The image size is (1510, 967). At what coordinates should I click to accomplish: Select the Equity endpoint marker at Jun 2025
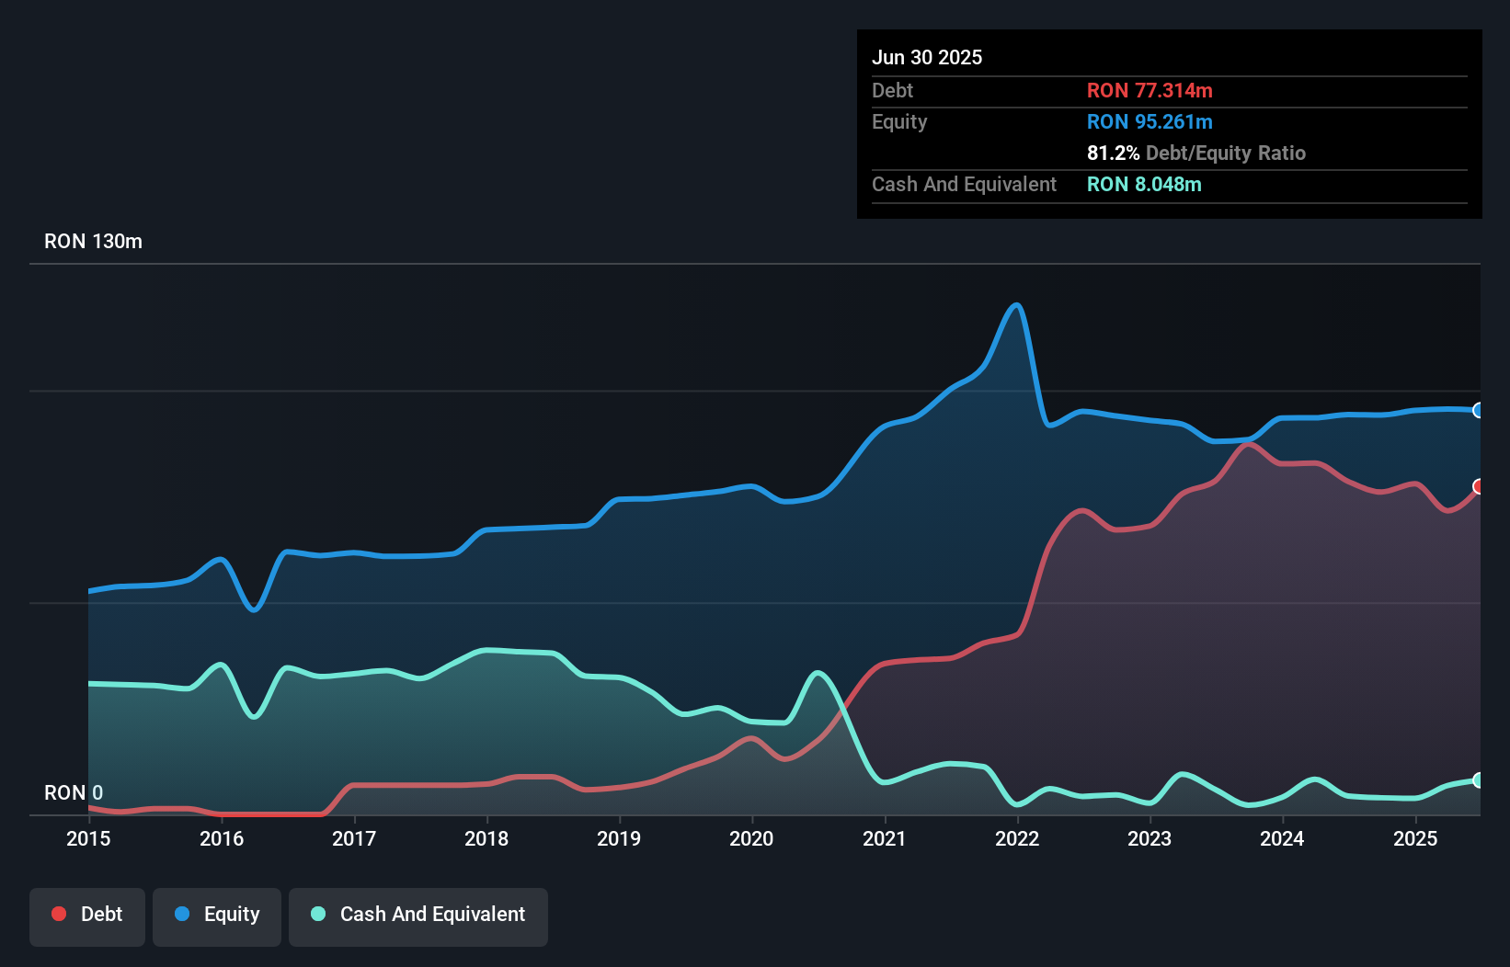1479,410
